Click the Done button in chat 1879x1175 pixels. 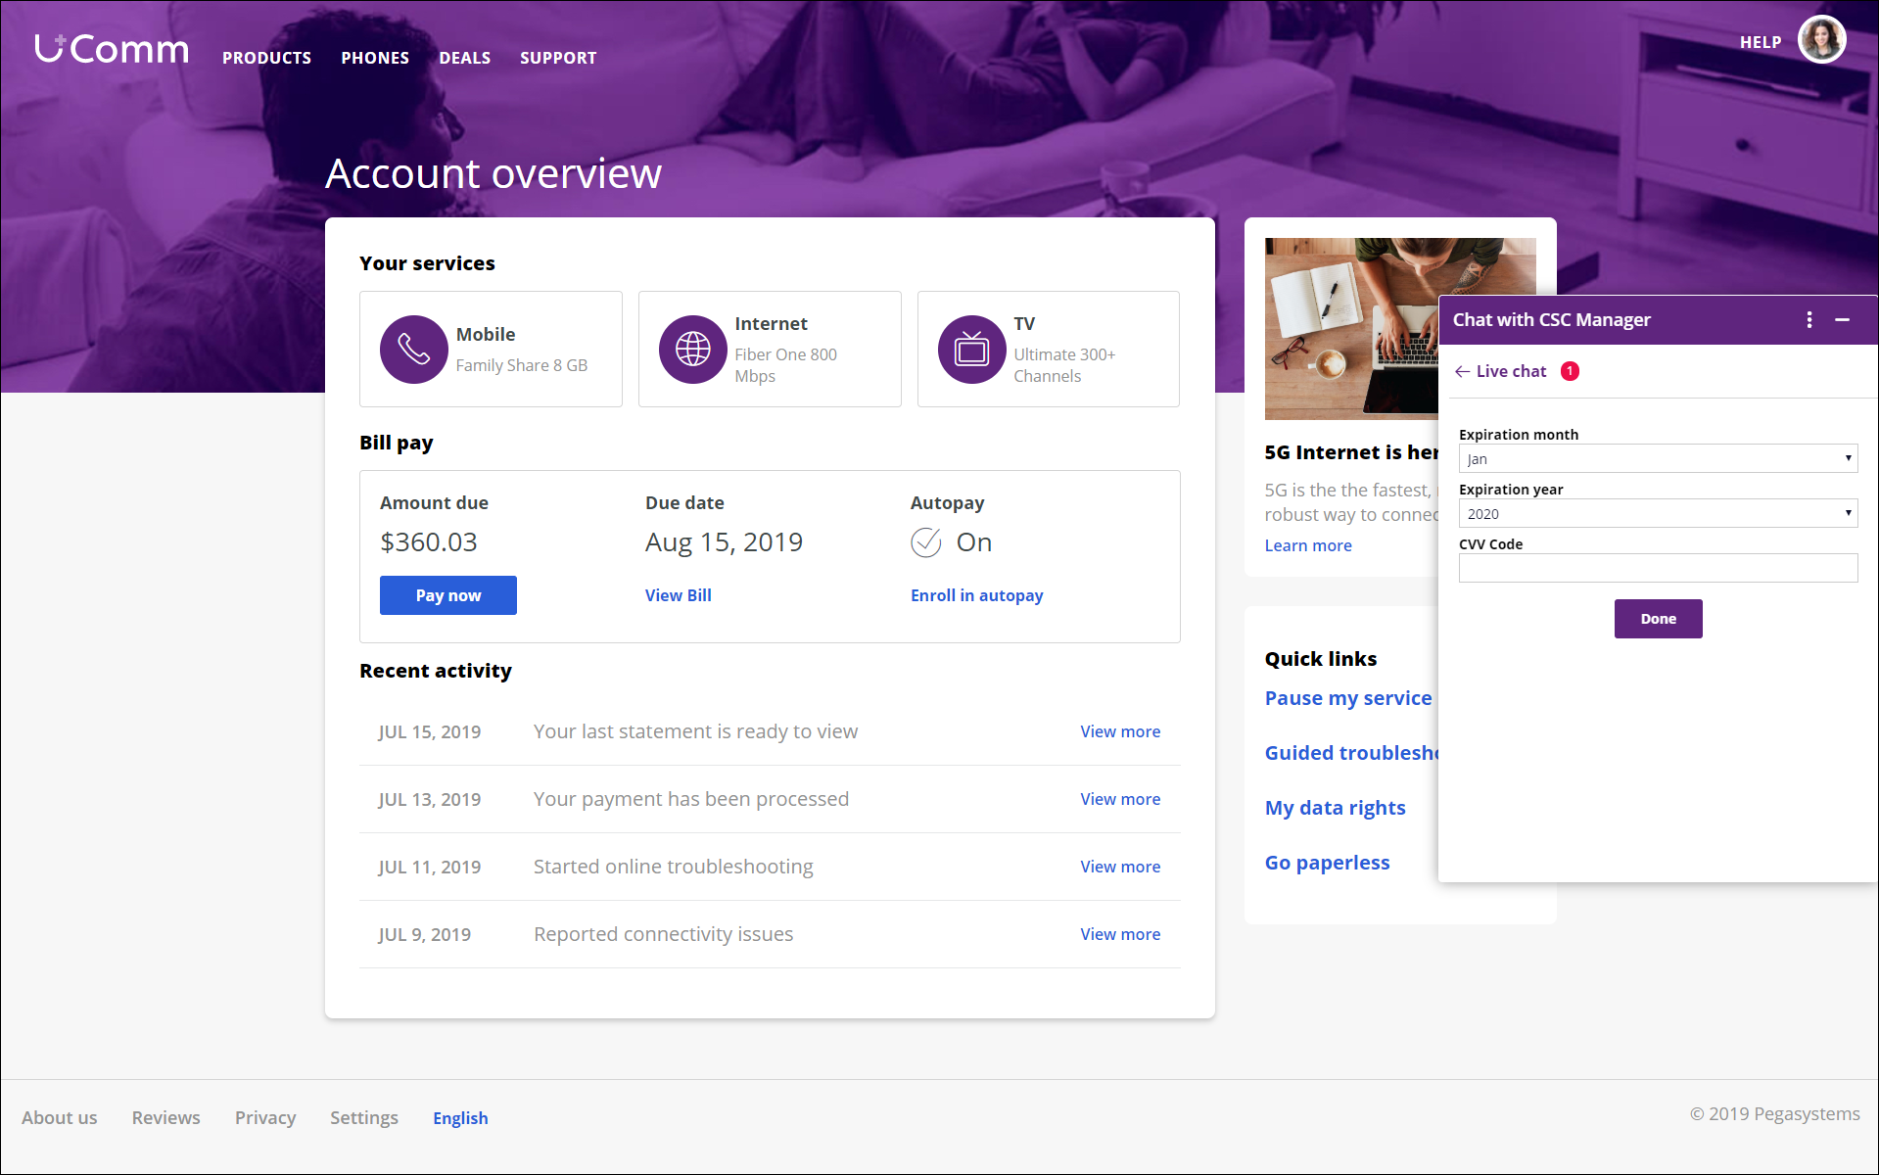tap(1658, 619)
